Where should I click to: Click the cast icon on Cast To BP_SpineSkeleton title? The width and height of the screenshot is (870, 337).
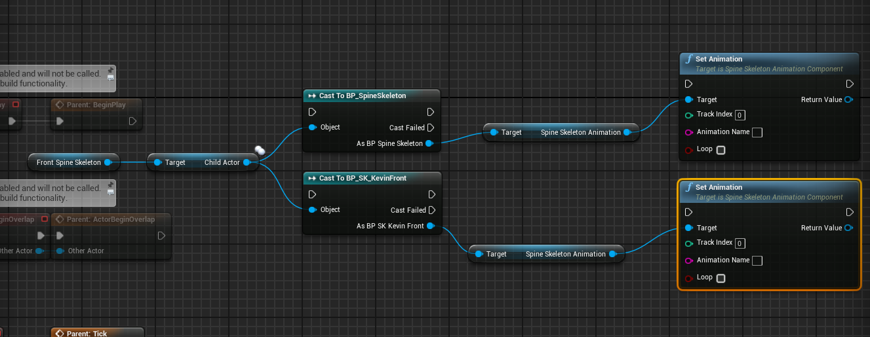click(x=312, y=96)
